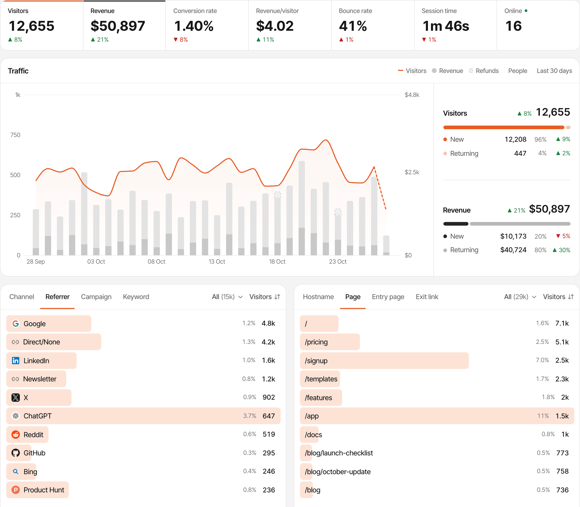Click the gray returning revenue bar segment

click(520, 224)
